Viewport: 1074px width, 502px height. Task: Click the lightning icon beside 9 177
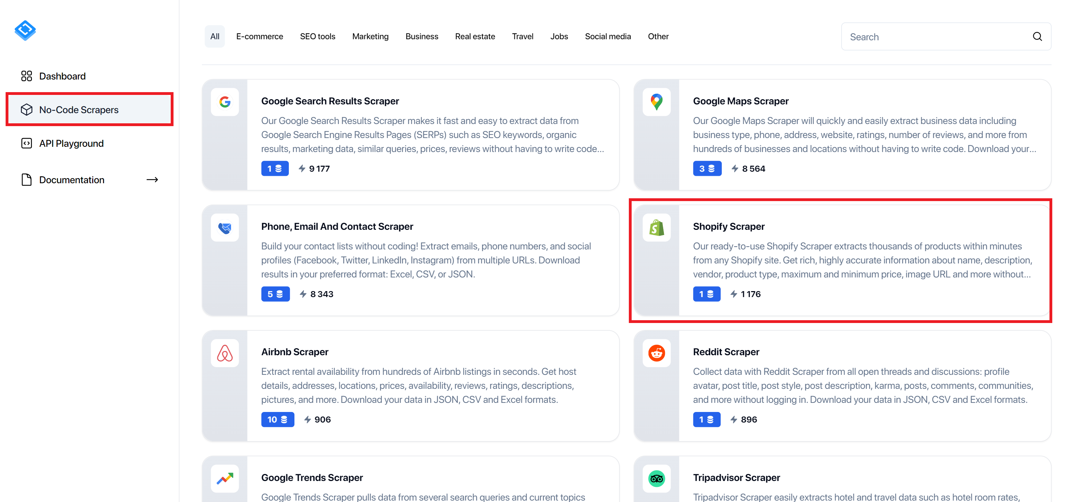(302, 168)
